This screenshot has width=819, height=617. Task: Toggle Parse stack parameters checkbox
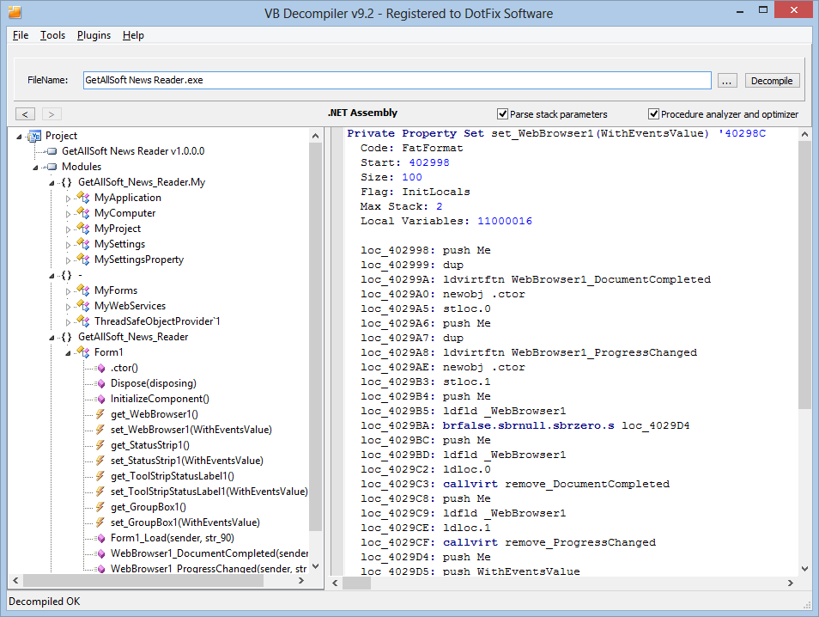click(x=502, y=114)
